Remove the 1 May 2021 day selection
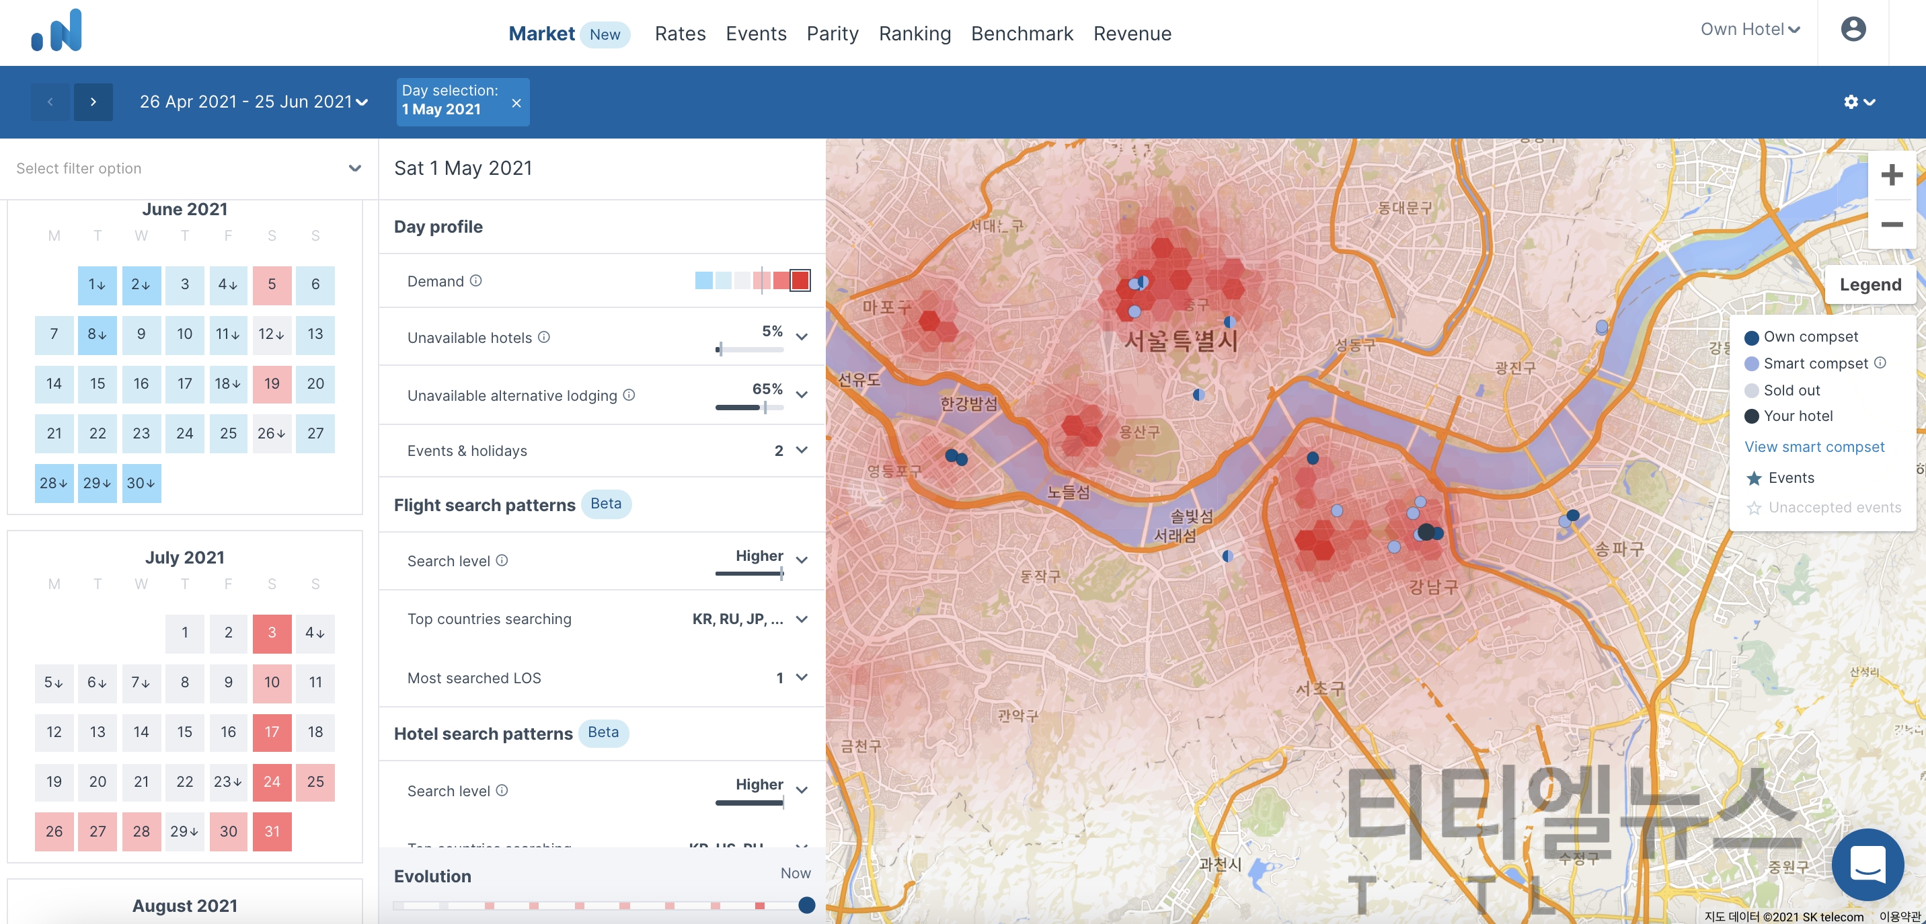1926x924 pixels. click(516, 103)
